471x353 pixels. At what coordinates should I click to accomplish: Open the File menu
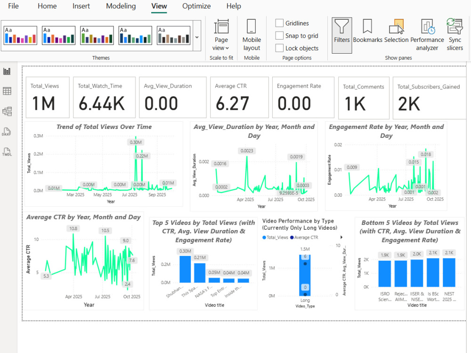13,6
